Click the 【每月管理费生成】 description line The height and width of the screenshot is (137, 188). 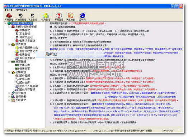click(x=80, y=42)
